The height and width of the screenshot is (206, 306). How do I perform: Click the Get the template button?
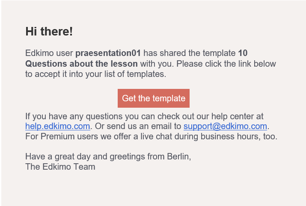coord(154,98)
